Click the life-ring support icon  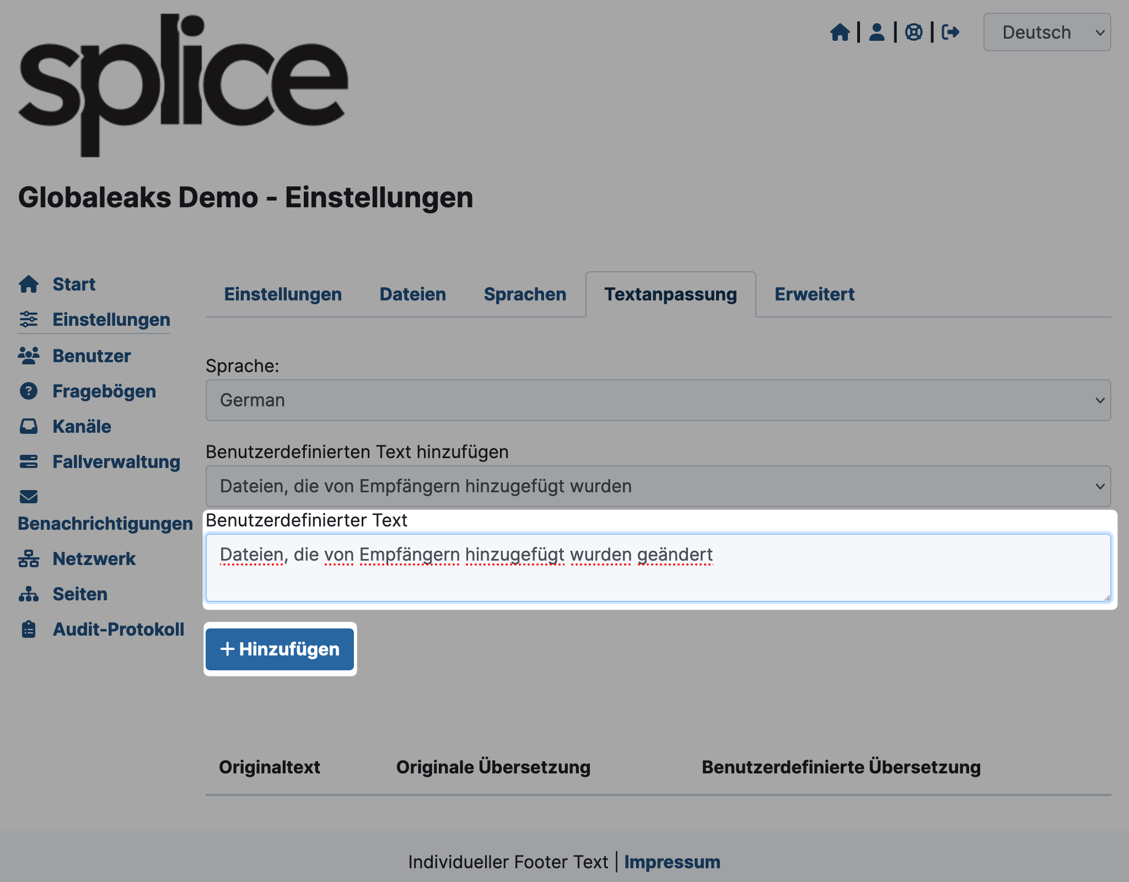click(x=913, y=32)
